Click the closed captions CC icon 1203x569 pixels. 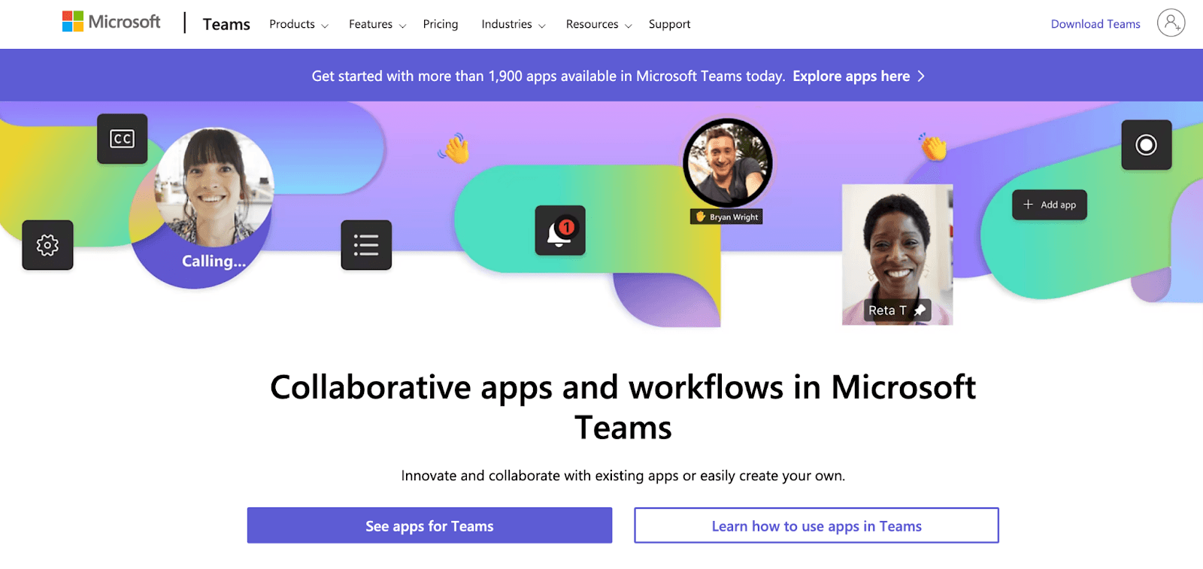click(122, 139)
